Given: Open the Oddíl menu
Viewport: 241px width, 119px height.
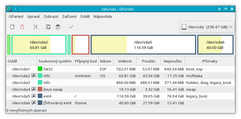Looking at the screenshot, I should coord(85,16).
